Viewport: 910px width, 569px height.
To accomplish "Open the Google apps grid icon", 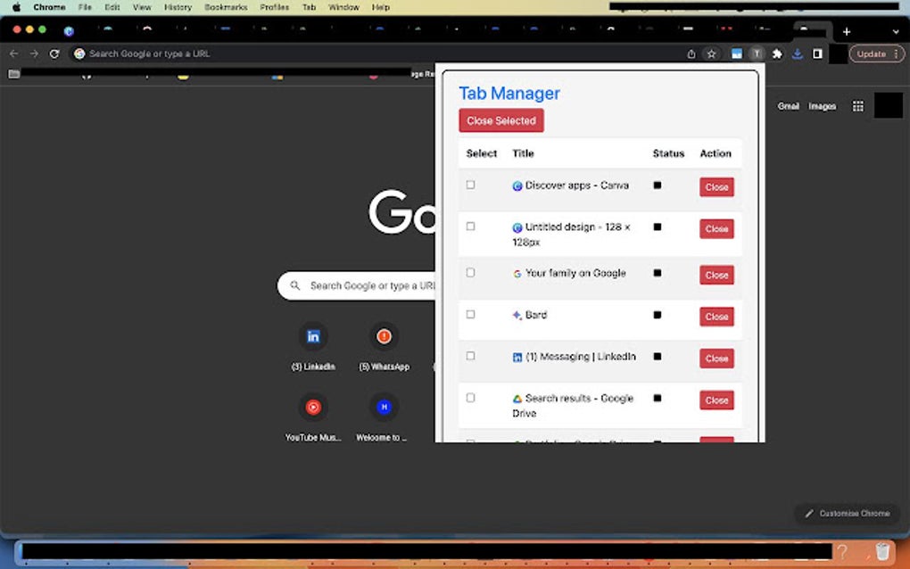I will pyautogui.click(x=857, y=105).
